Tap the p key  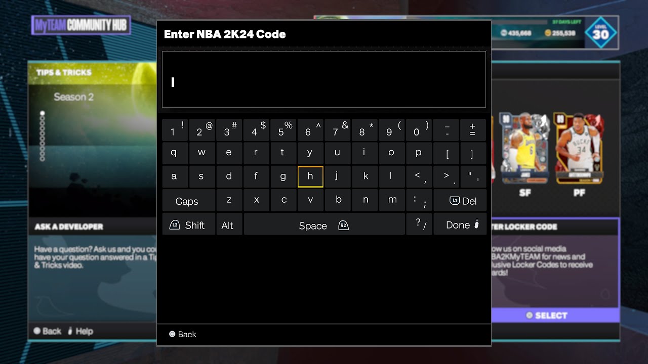(x=419, y=153)
